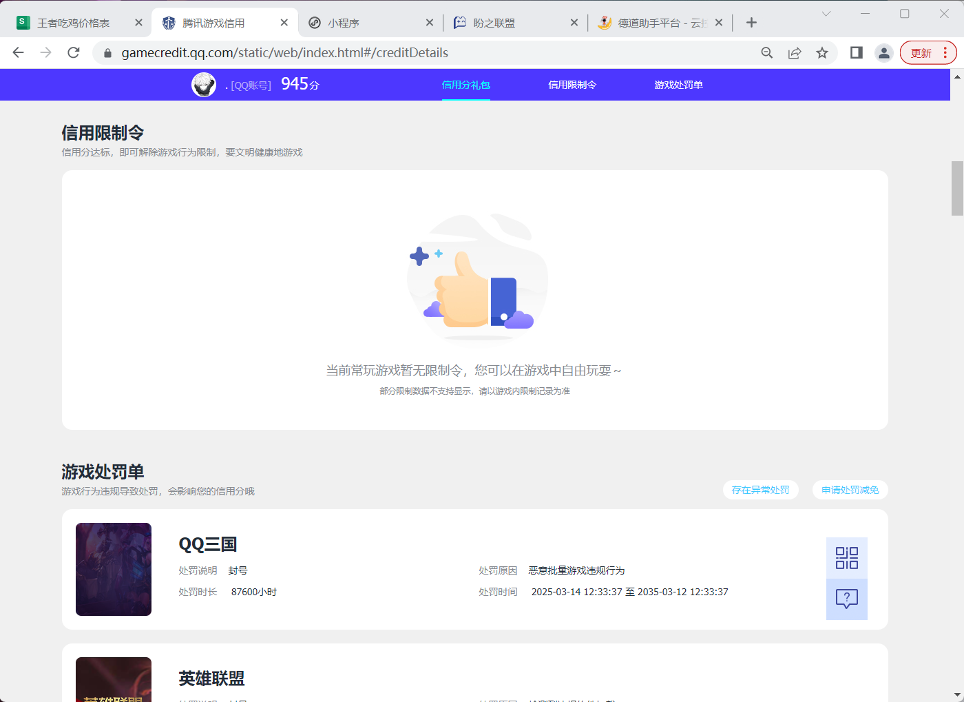Click the address bar URL

pyautogui.click(x=285, y=53)
